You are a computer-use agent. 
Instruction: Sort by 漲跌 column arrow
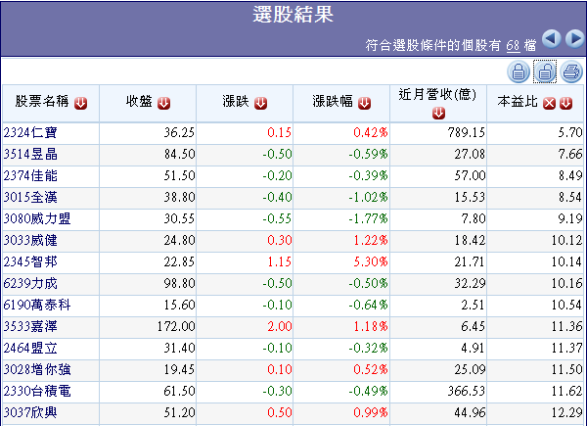[260, 103]
